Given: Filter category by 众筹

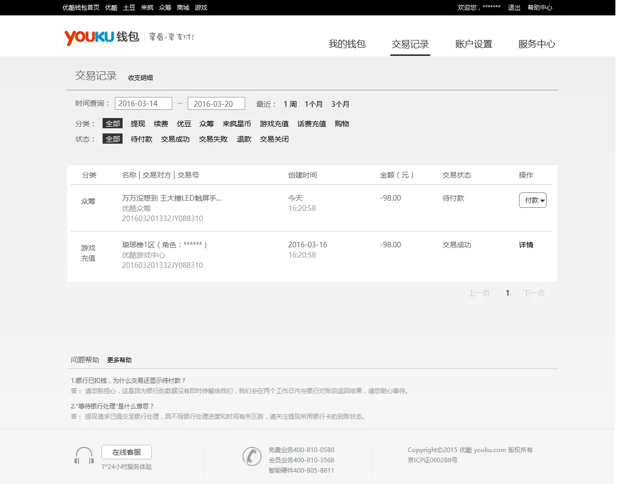Looking at the screenshot, I should click(207, 124).
